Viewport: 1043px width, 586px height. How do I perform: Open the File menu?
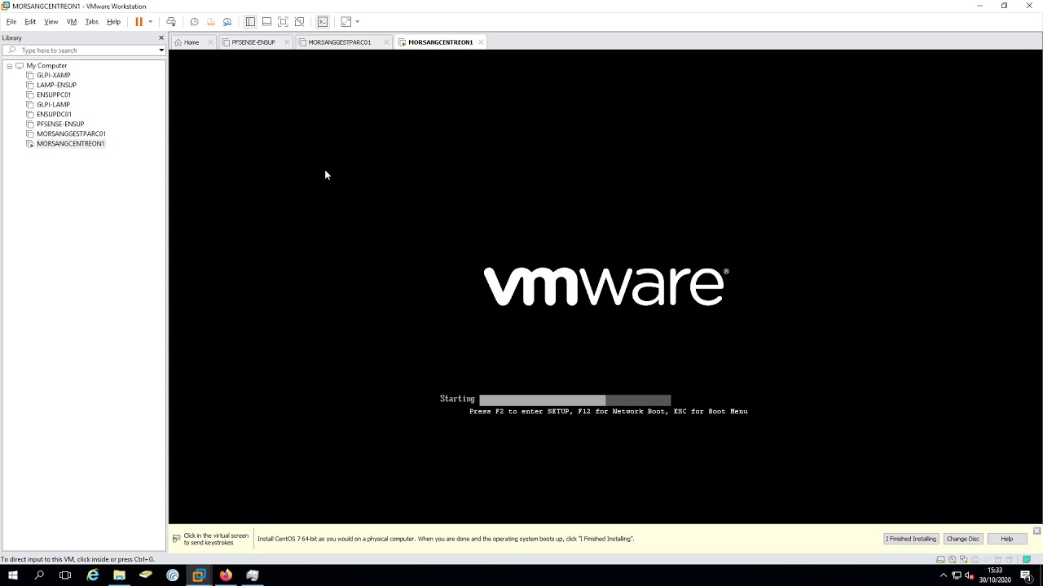[x=11, y=22]
